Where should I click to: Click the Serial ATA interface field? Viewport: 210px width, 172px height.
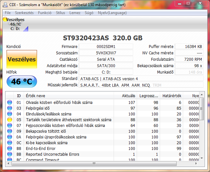(x=106, y=59)
